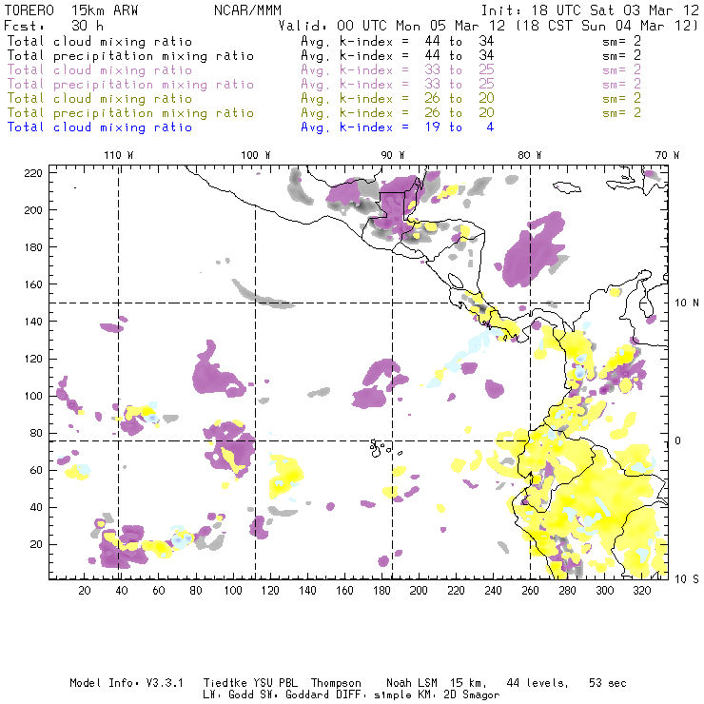704x704 pixels.
Task: Click the '53 sec' time step text
Action: [608, 683]
